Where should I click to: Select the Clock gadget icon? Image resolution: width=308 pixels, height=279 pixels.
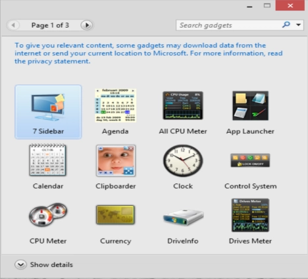pyautogui.click(x=183, y=160)
